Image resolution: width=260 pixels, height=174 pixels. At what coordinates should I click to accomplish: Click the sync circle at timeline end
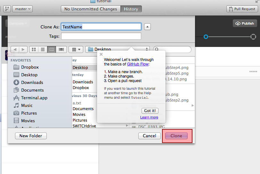pyautogui.click(x=253, y=37)
